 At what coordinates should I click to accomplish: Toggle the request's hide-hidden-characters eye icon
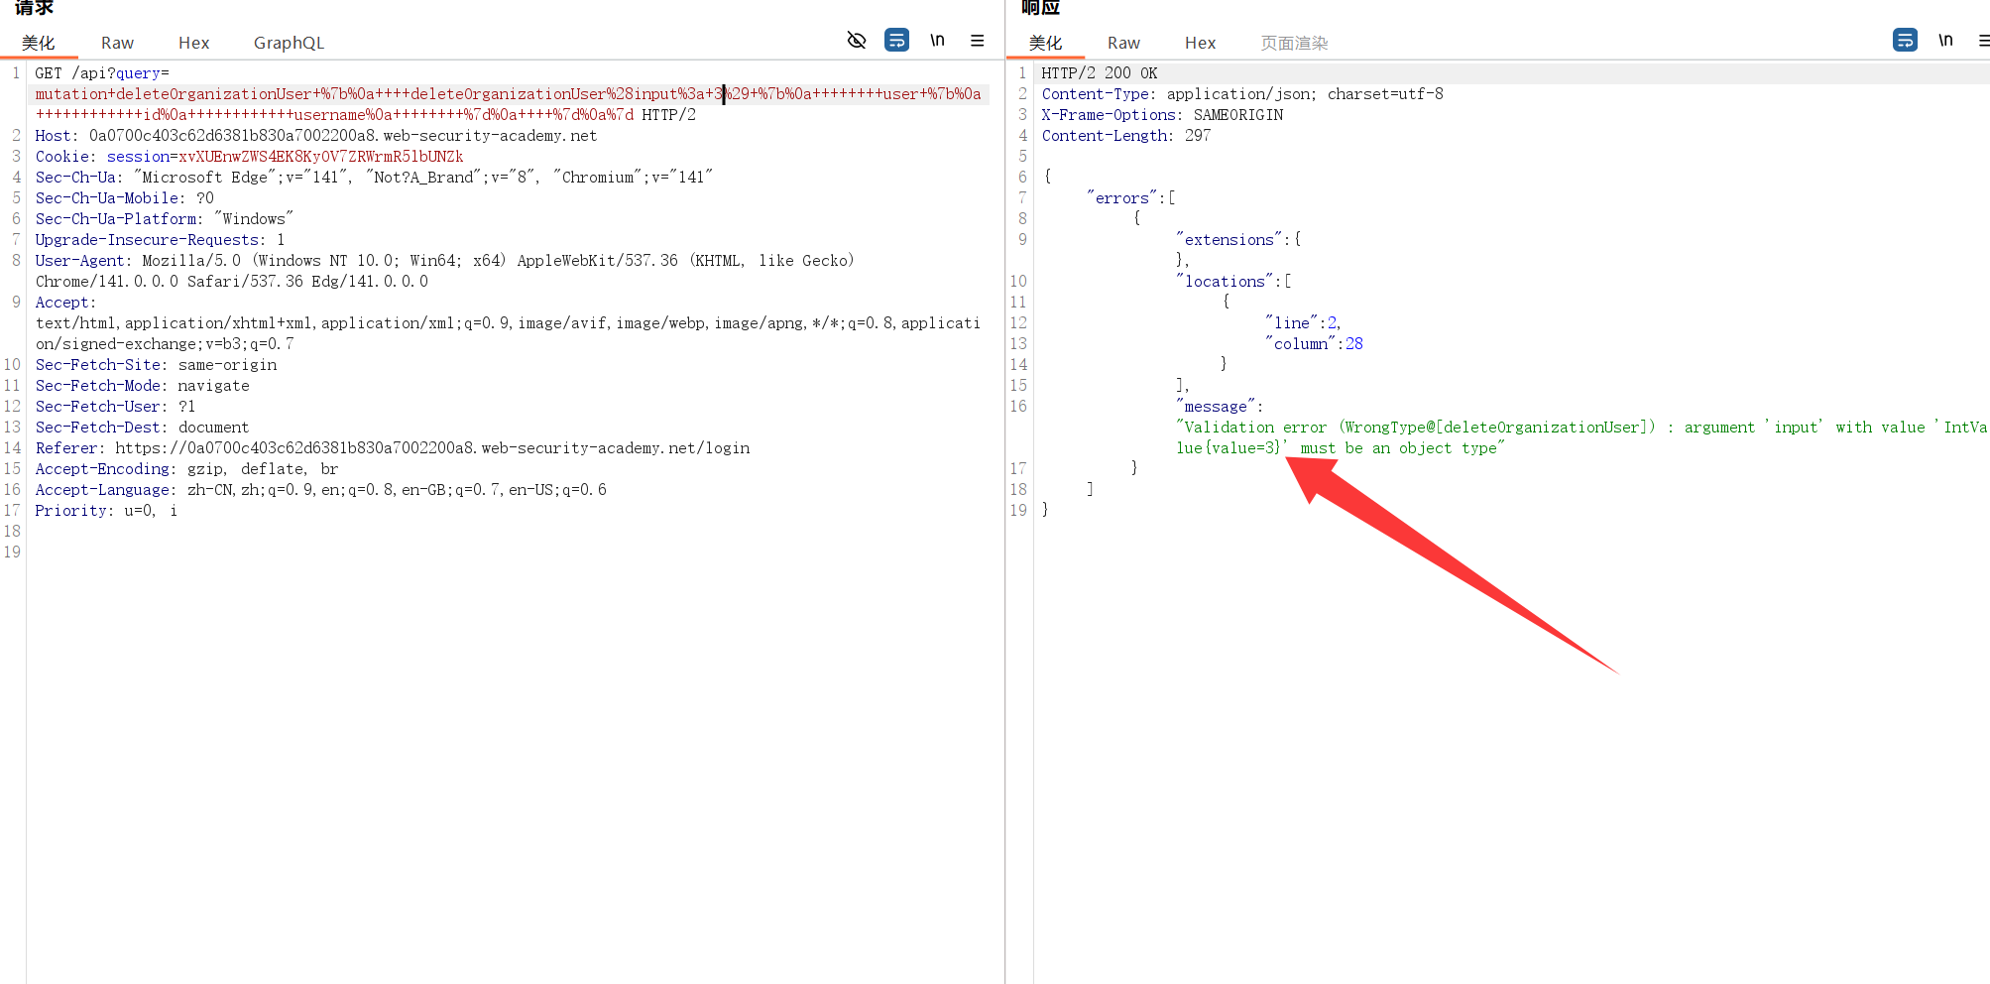pos(857,41)
